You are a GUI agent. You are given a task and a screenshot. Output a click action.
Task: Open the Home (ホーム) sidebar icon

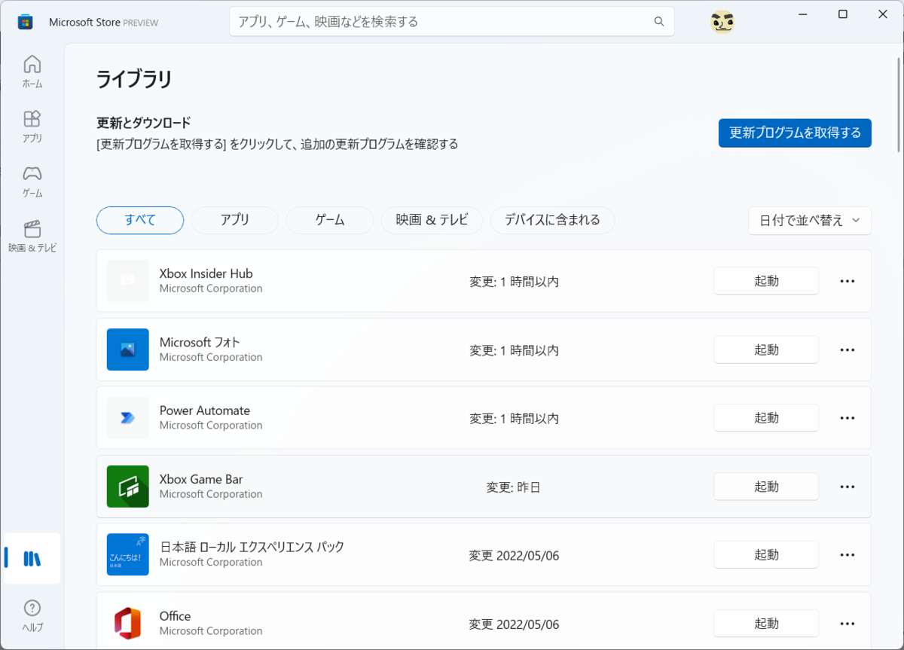[32, 72]
